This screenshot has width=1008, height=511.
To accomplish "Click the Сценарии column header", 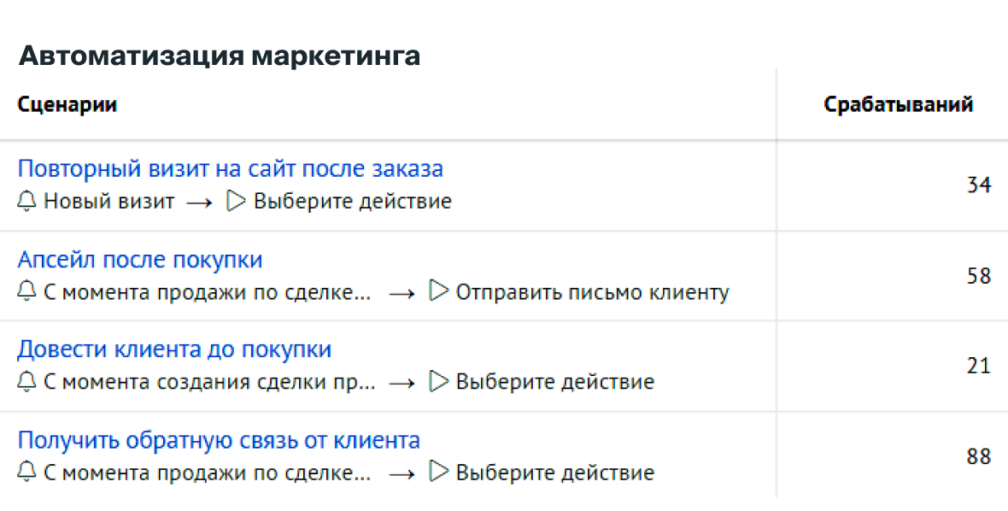I will tap(67, 105).
